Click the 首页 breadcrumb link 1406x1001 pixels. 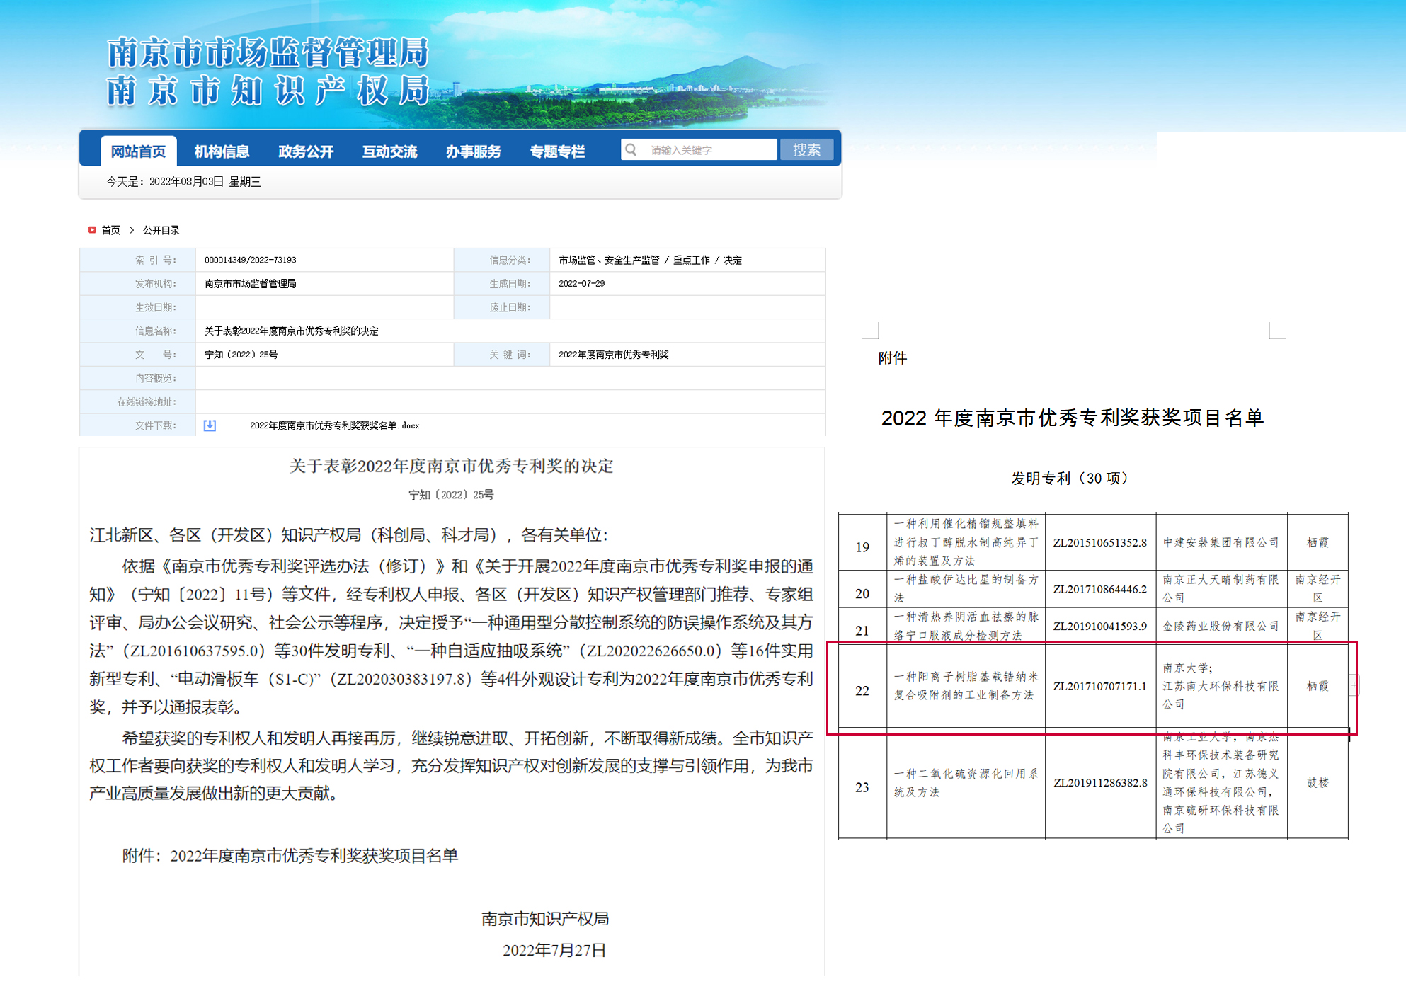111,230
